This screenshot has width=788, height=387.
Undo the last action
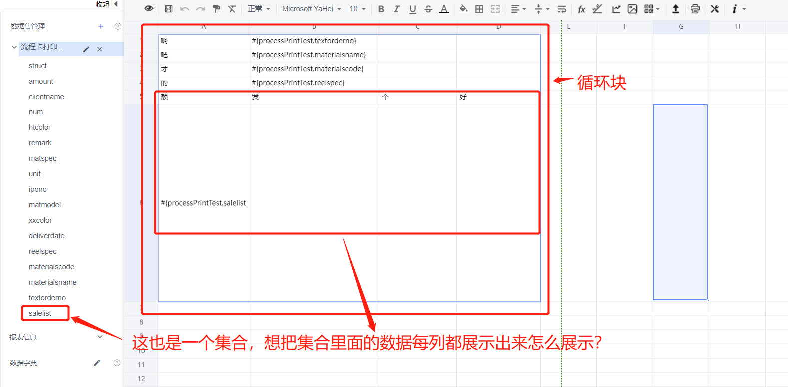click(185, 9)
